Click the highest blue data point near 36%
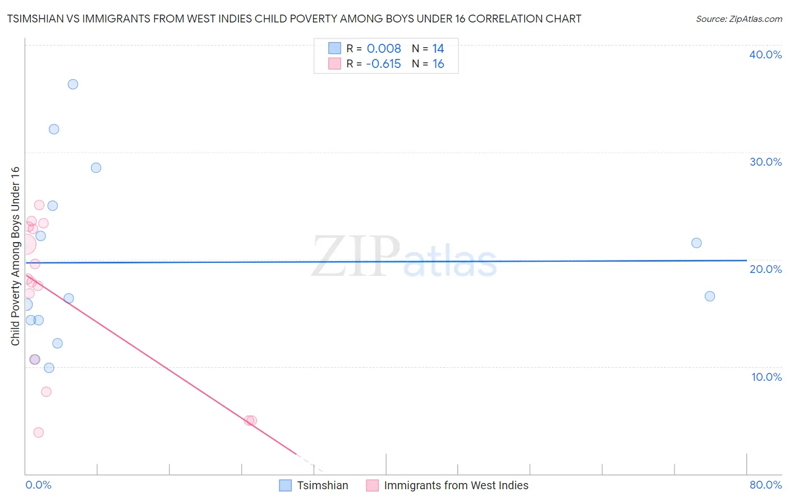Viewport: 789px width, 501px height. 73,84
